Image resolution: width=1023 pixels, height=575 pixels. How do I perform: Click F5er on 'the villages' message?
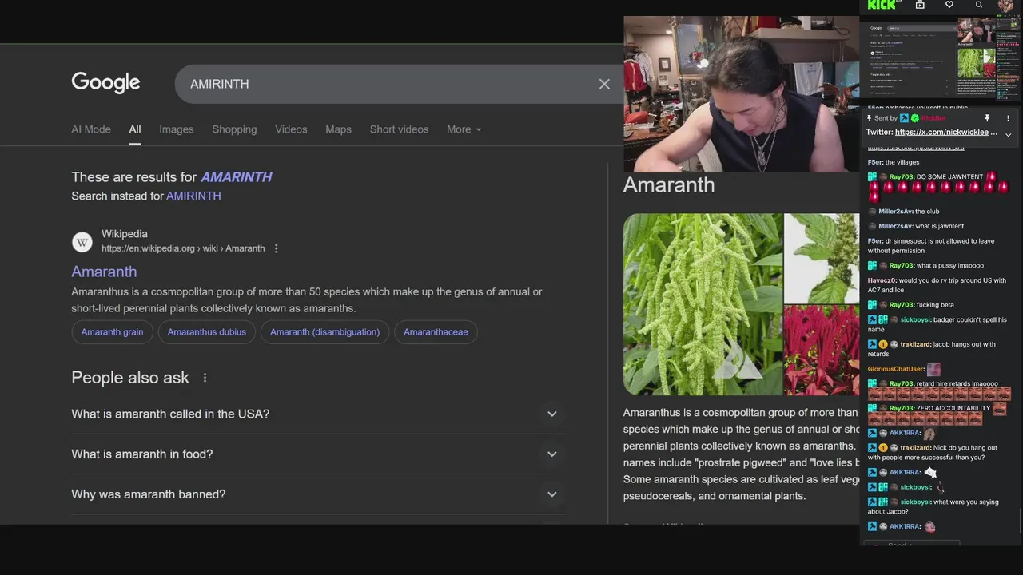[875, 162]
